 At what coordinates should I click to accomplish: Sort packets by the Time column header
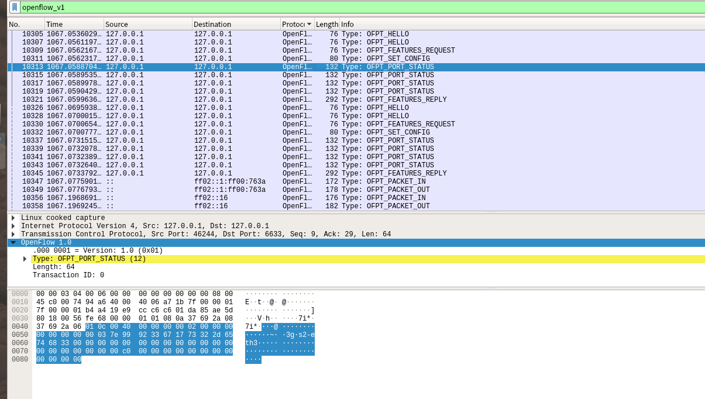point(74,24)
